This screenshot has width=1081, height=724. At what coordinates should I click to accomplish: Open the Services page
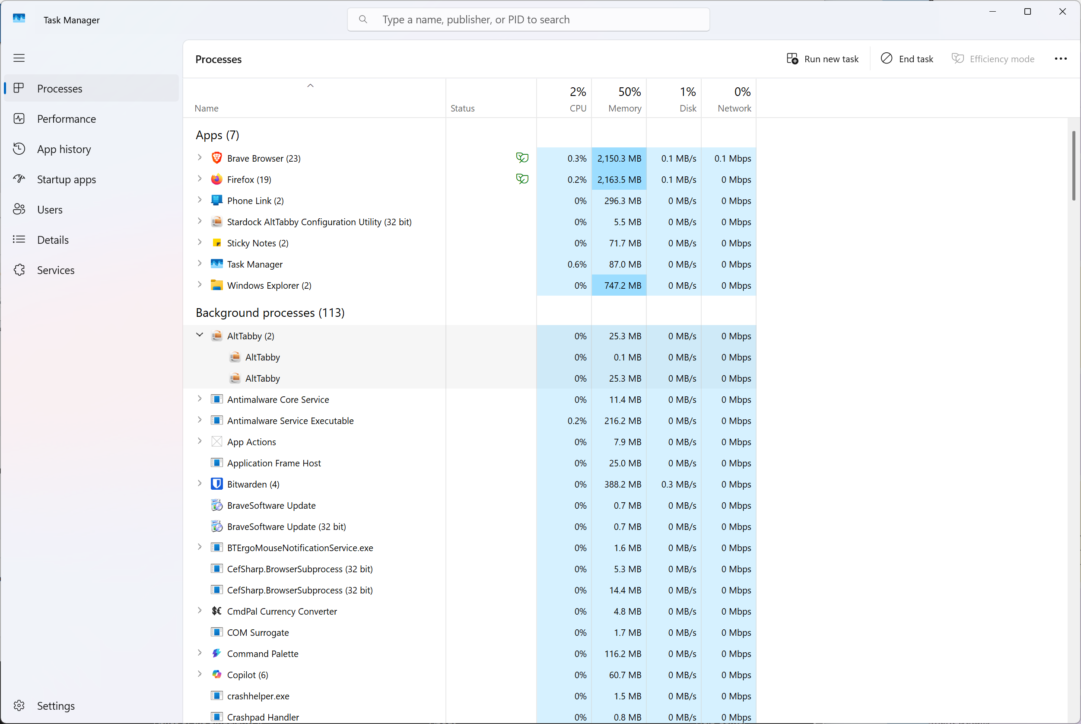click(x=92, y=270)
